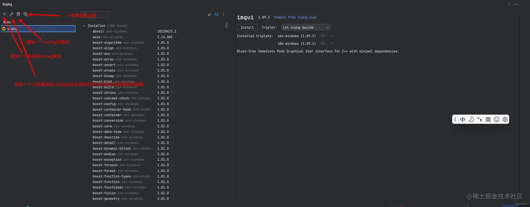This screenshot has height=207, width=530.
Task: Switch IME simplified/traditional character mode
Action: [x=488, y=119]
